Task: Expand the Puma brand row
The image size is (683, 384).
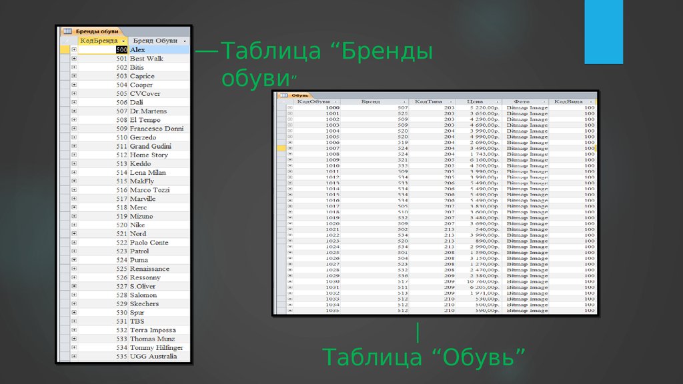Action: point(73,260)
